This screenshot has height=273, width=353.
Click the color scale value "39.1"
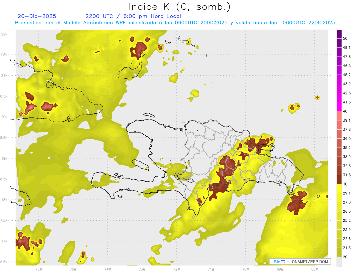click(x=347, y=120)
